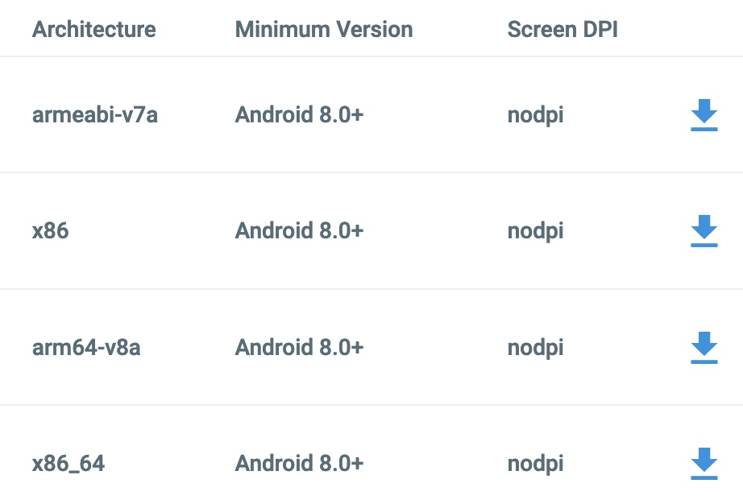Download the armeabi-v7a APK variant
743x500 pixels.
pos(704,115)
